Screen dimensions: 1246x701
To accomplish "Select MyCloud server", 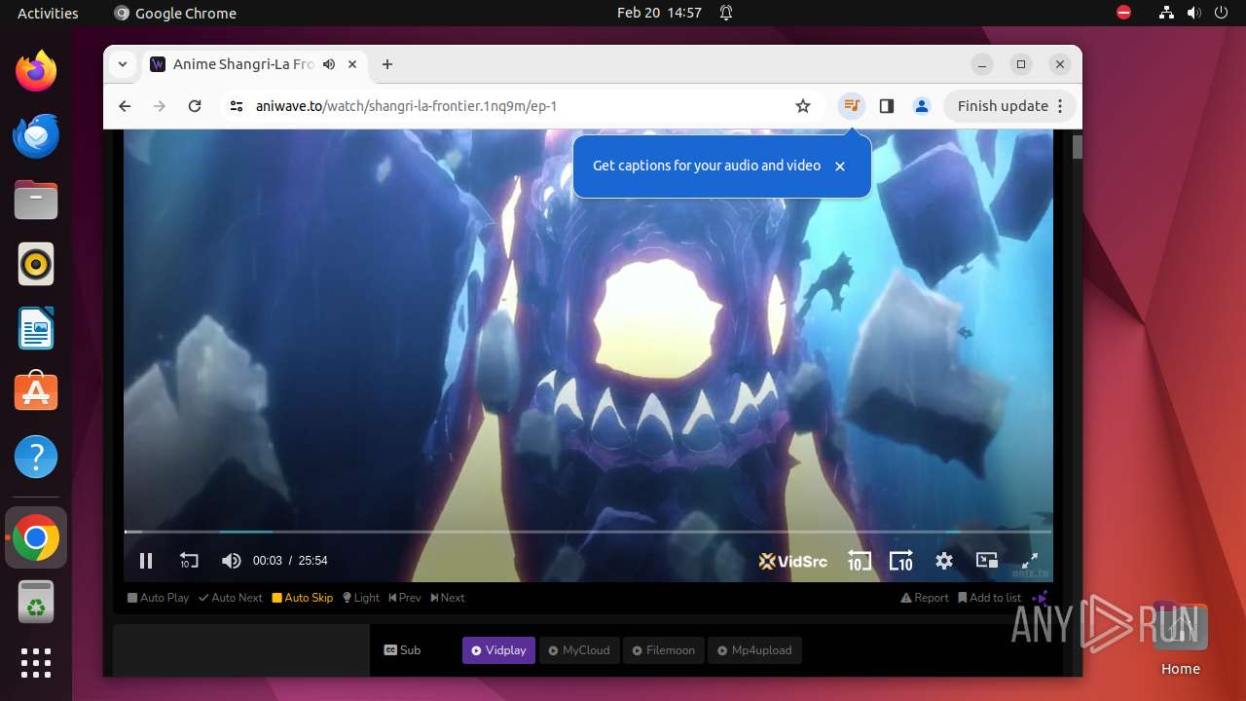I will (x=579, y=650).
